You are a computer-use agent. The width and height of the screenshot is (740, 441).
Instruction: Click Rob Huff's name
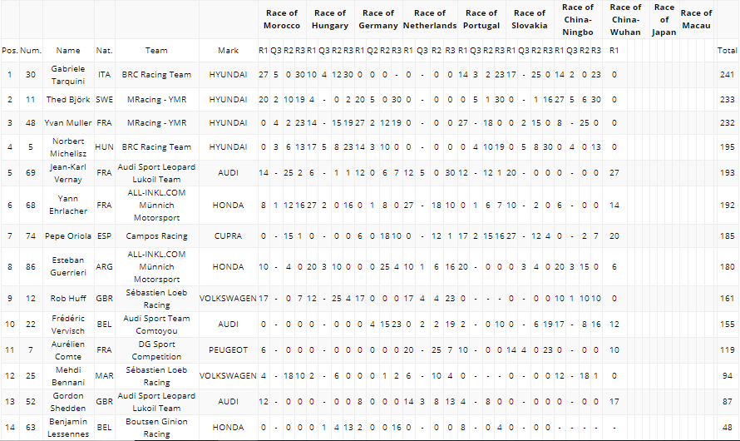click(x=68, y=299)
